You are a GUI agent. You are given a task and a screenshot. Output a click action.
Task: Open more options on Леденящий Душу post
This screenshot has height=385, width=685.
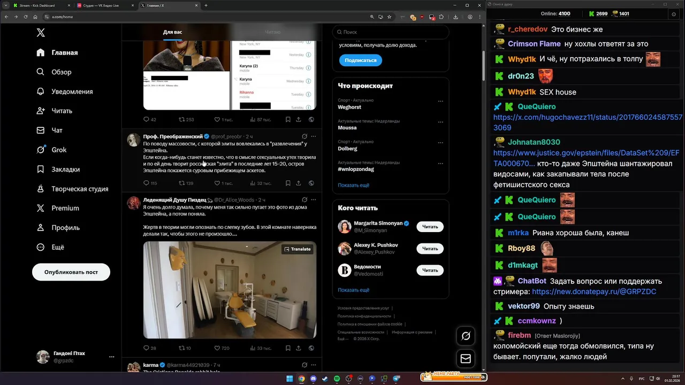pyautogui.click(x=314, y=199)
